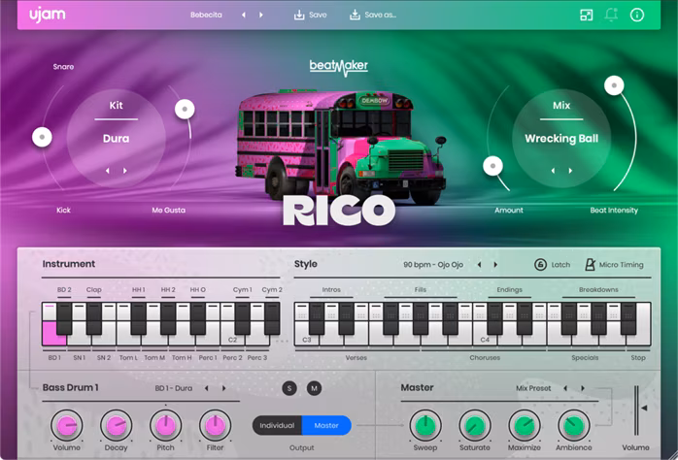Toggle Latch mode
The height and width of the screenshot is (460, 678).
coord(552,264)
